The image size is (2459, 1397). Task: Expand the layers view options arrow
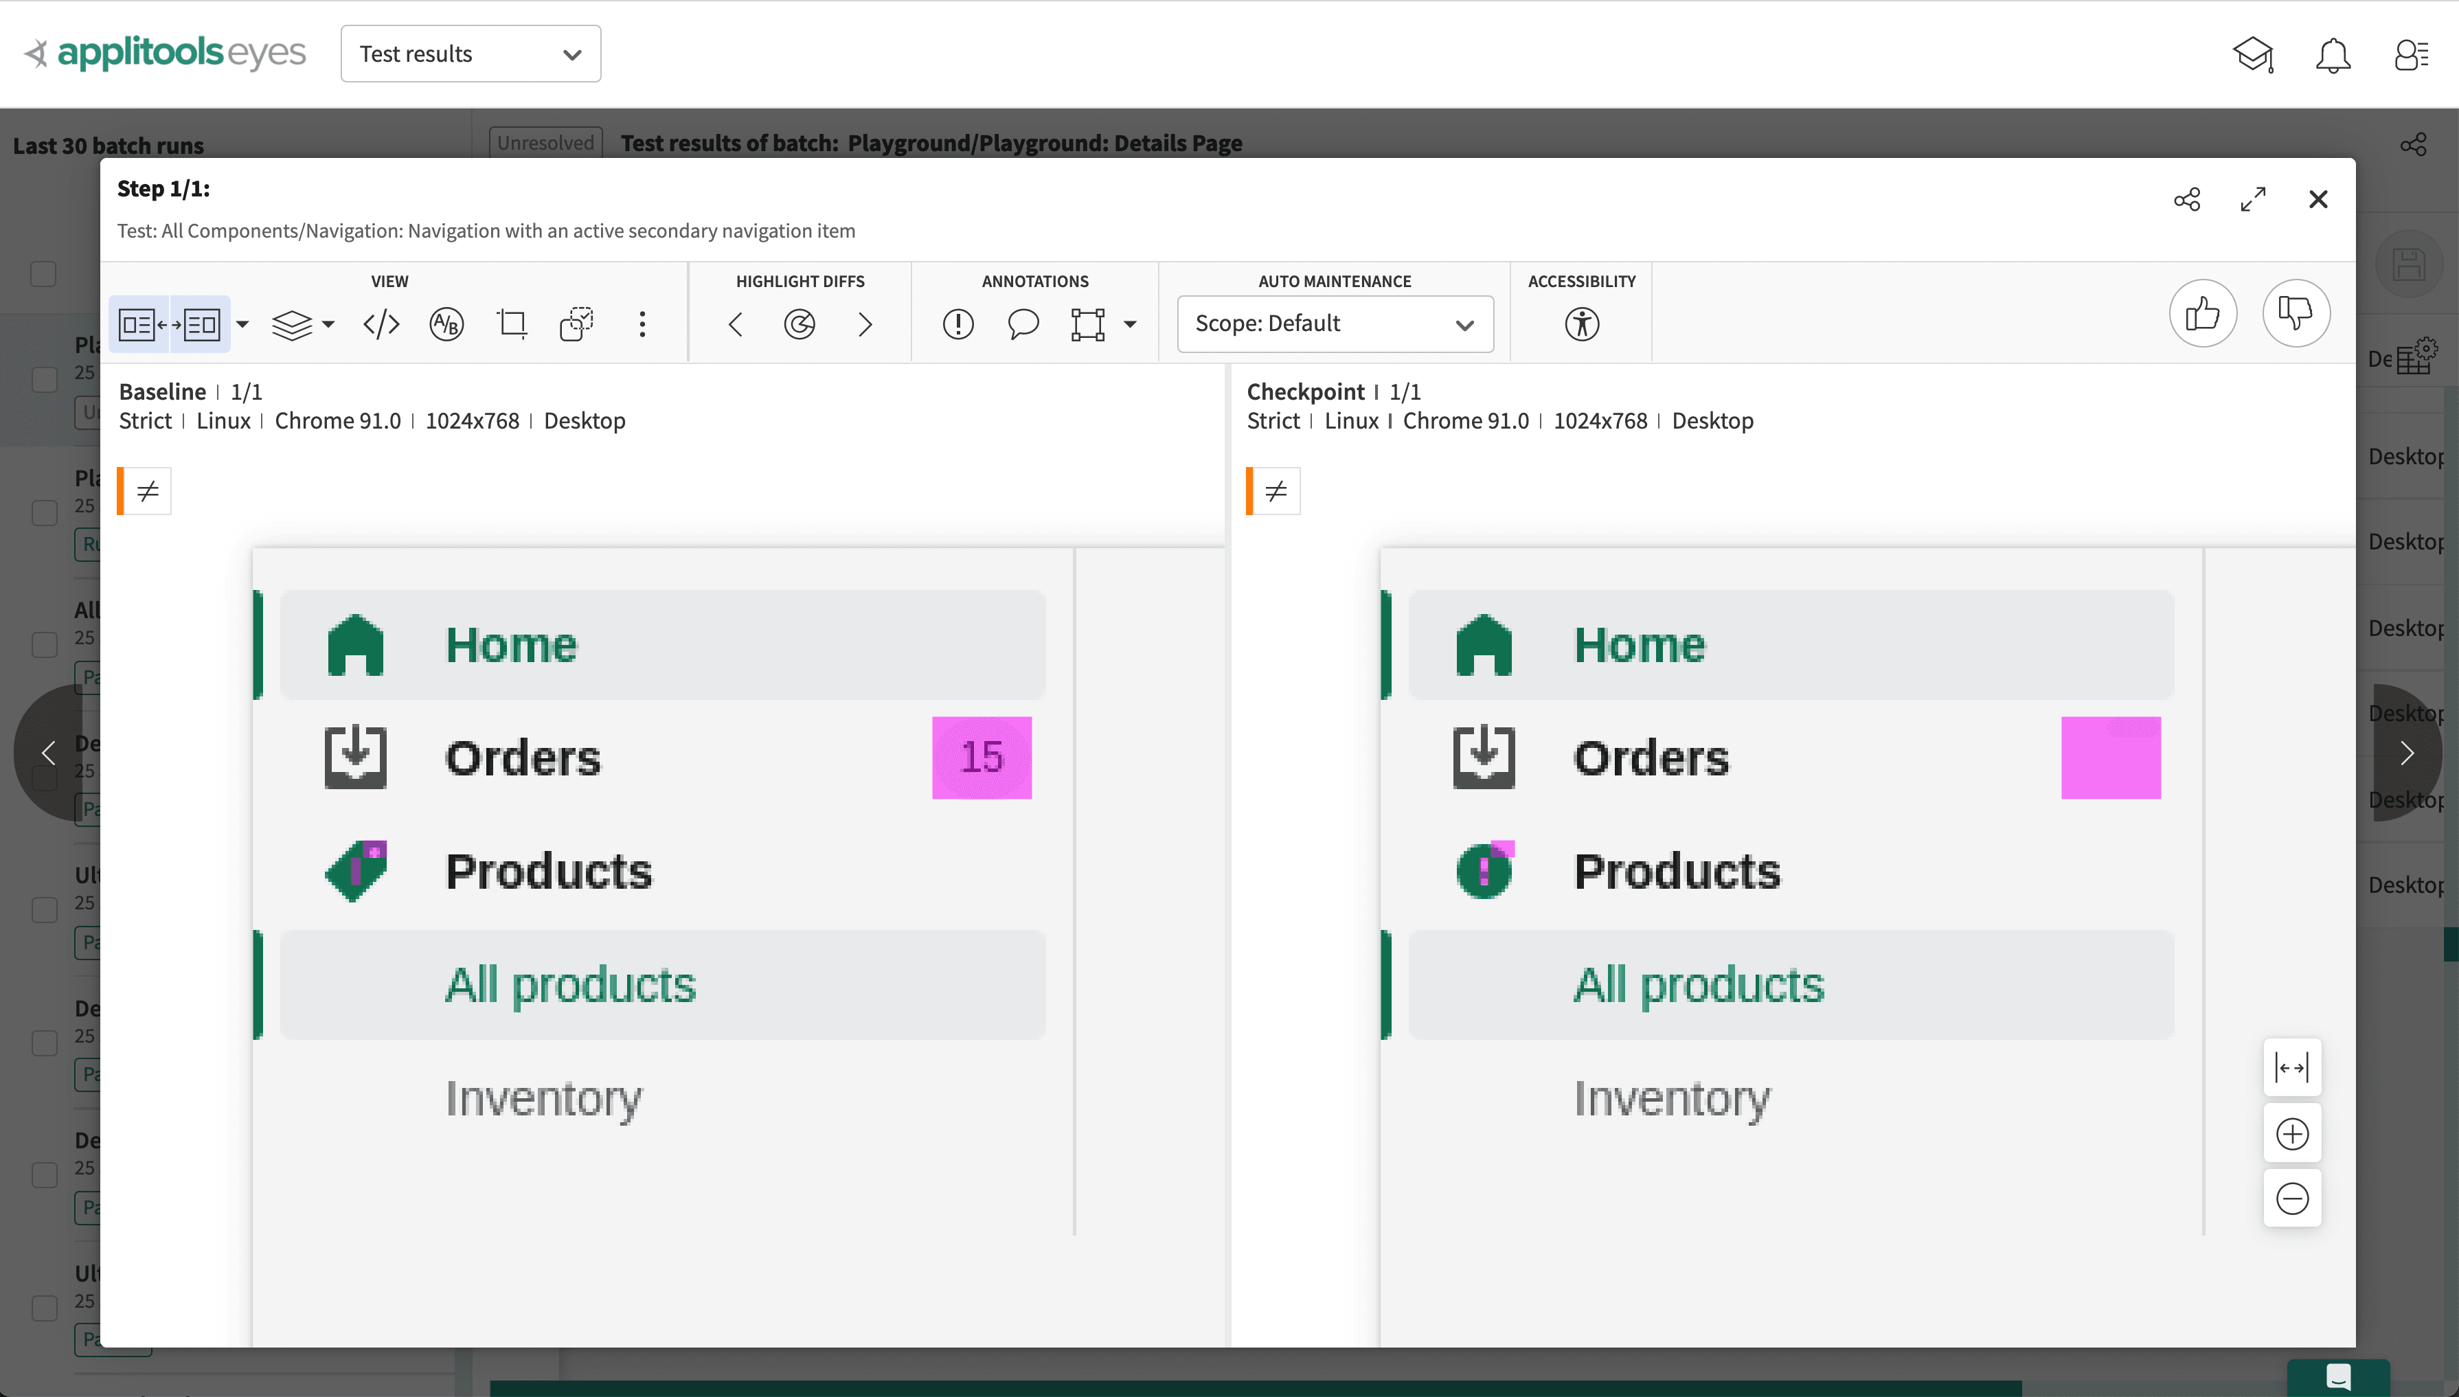click(328, 324)
